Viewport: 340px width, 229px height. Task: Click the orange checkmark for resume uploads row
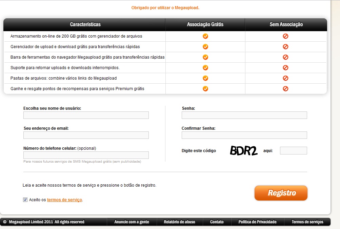tap(205, 68)
